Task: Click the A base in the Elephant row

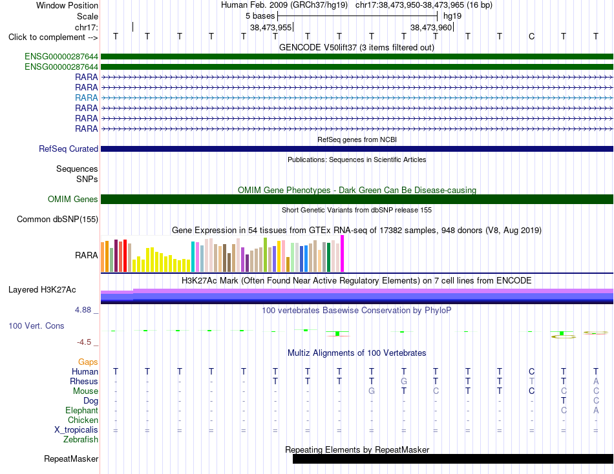Action: click(596, 410)
